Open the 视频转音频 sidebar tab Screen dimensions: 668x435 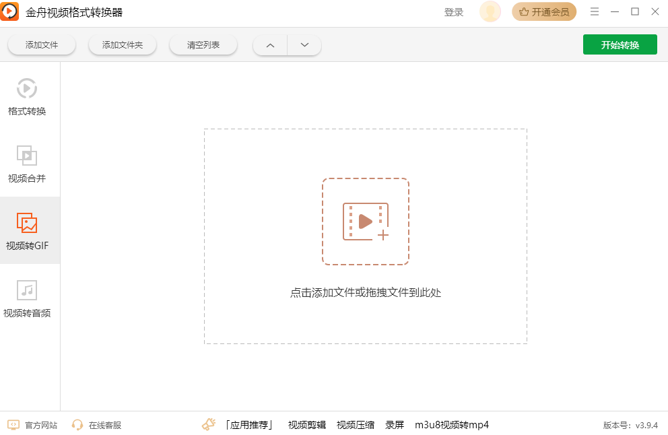[27, 299]
